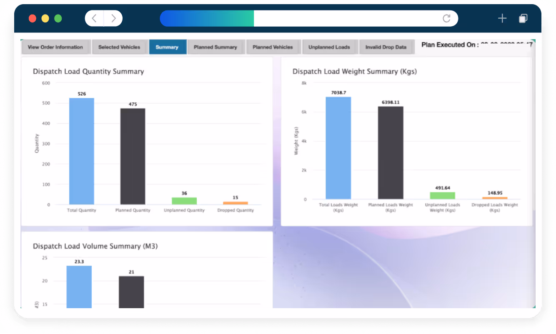Click the Planned Quantity bar labeled 475

tap(133, 157)
